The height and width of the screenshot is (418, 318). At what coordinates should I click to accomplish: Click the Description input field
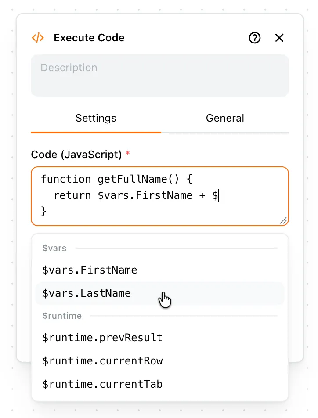pyautogui.click(x=160, y=76)
